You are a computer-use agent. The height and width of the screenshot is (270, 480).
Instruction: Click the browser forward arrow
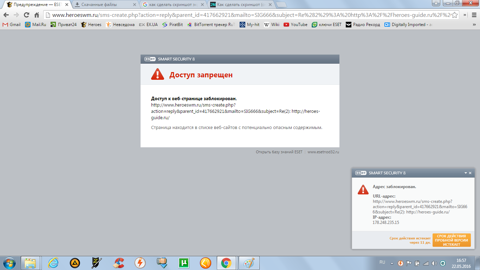tap(16, 15)
